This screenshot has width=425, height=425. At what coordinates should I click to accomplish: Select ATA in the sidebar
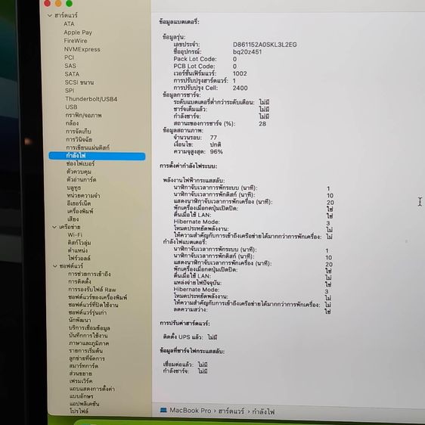coord(69,24)
